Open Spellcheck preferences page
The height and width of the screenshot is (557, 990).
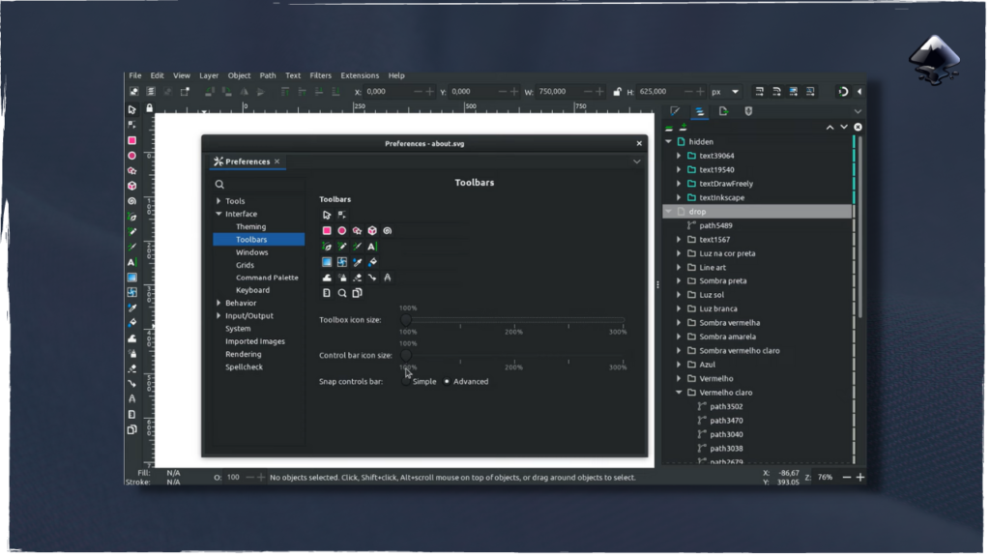pos(245,367)
